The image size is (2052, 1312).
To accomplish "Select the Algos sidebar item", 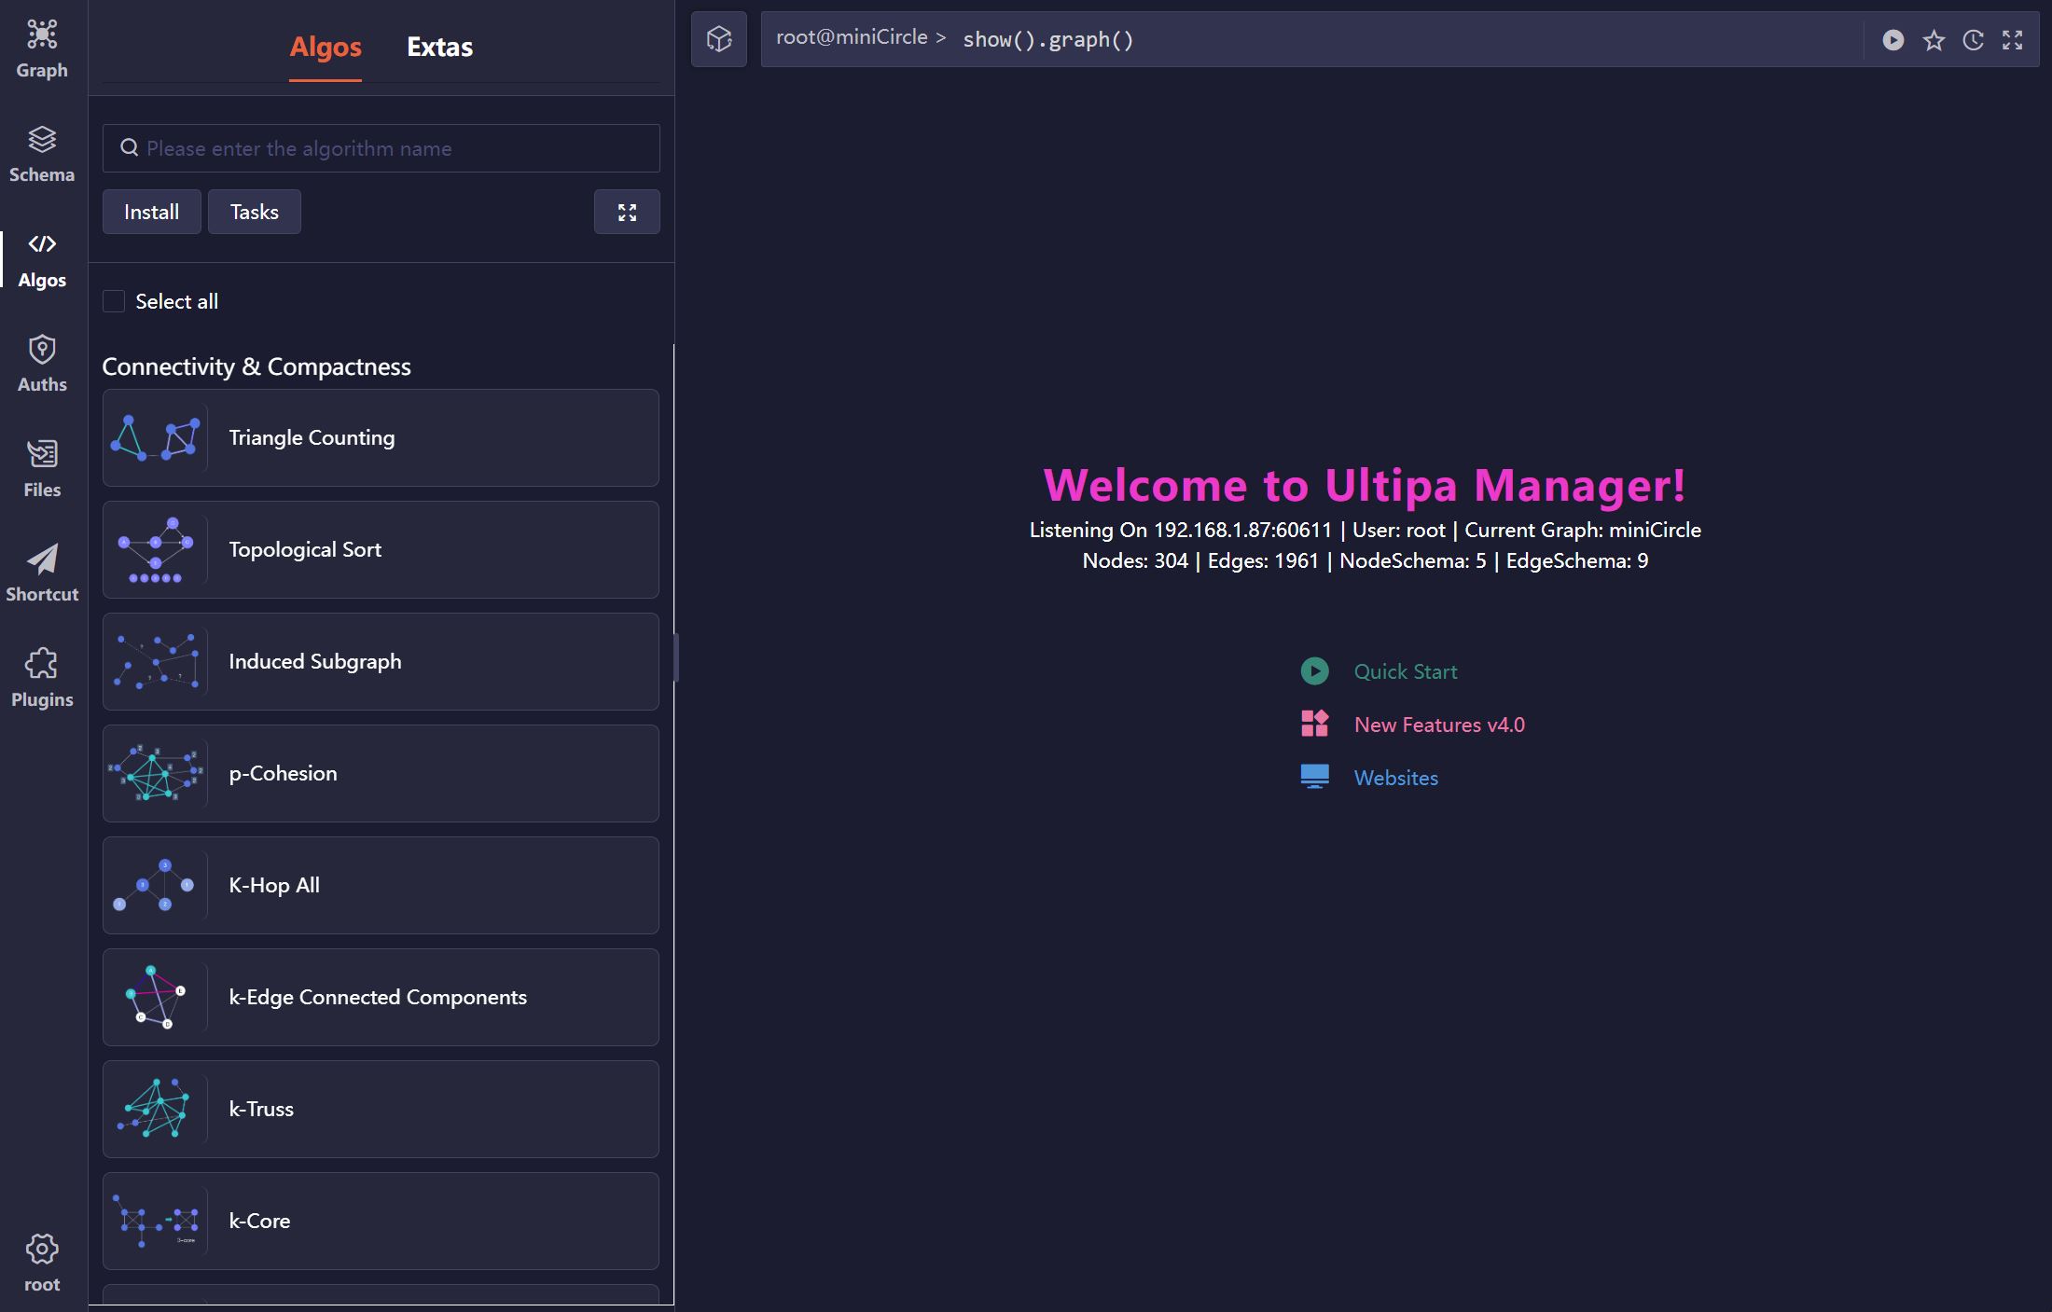I will pyautogui.click(x=42, y=259).
